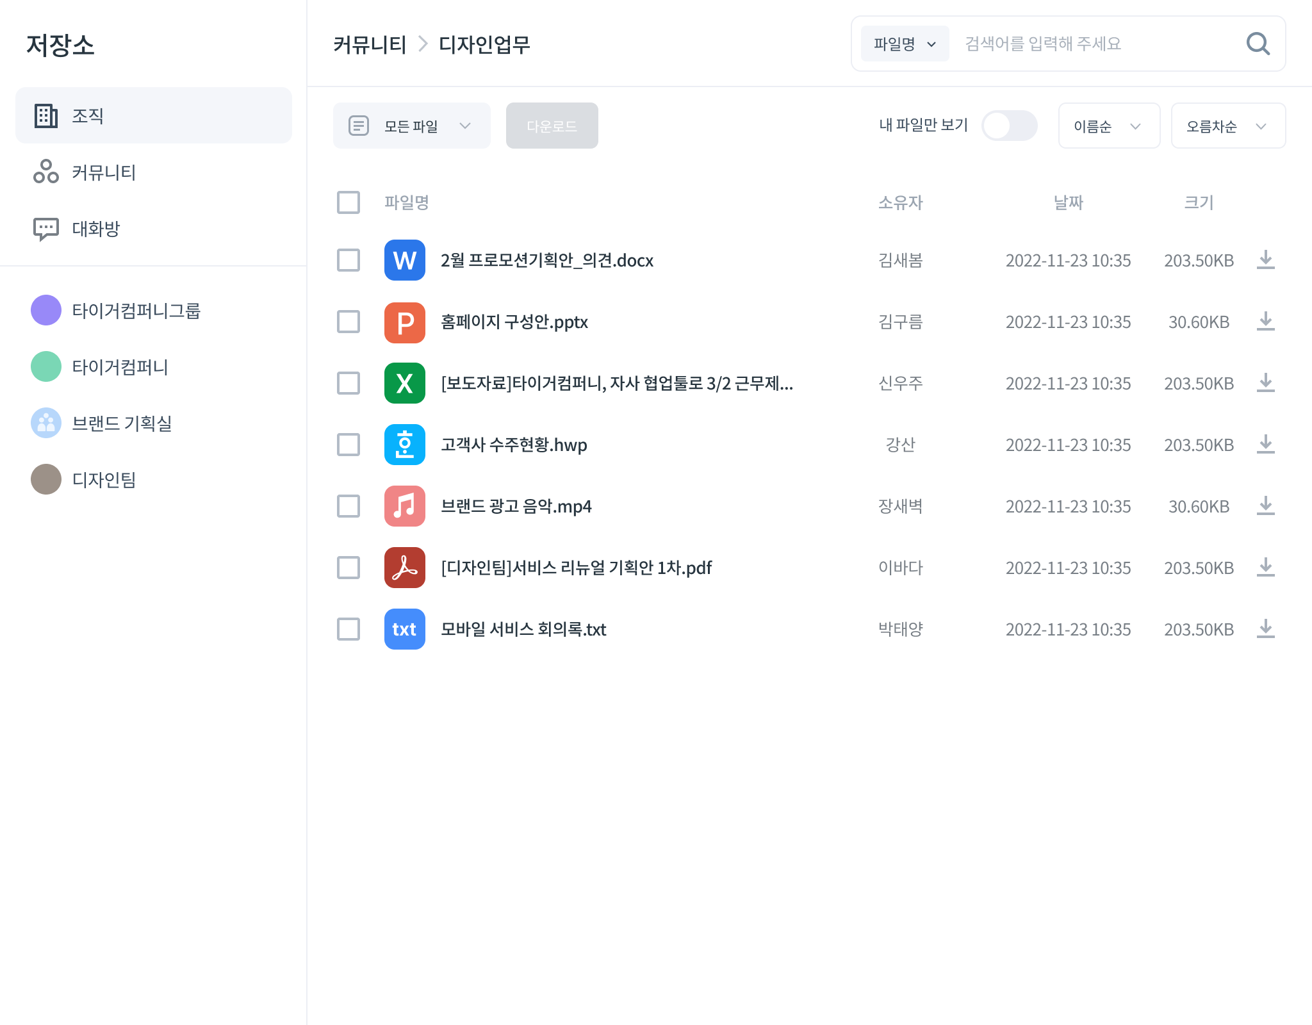Click download icon for 홈페이지 구성안.pptx
This screenshot has width=1312, height=1025.
tap(1265, 322)
